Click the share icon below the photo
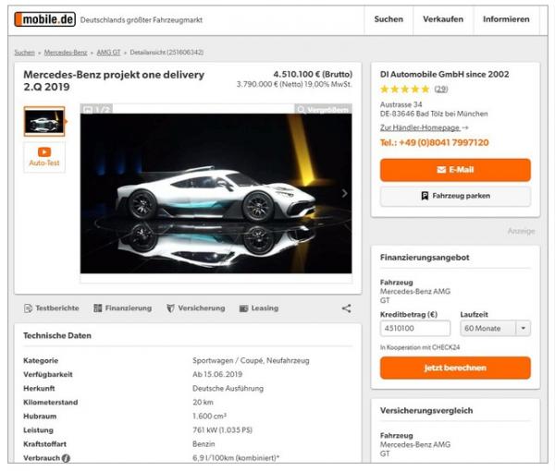The image size is (555, 471). click(x=346, y=308)
